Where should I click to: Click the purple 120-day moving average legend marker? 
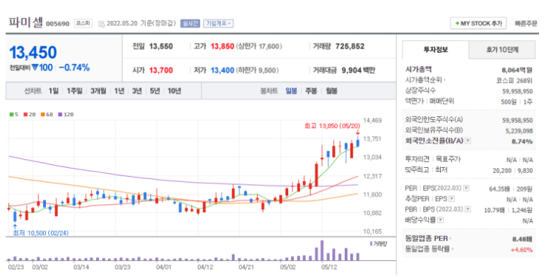[60, 114]
